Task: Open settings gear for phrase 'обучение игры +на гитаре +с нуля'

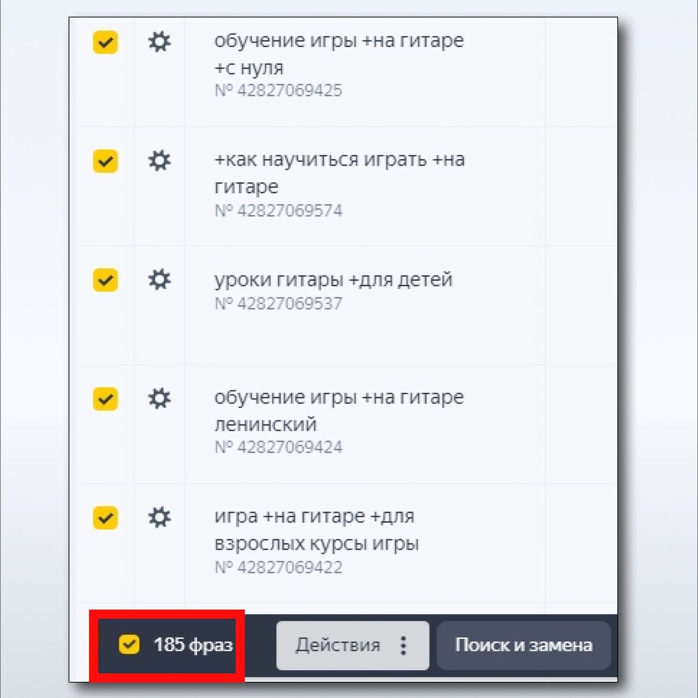Action: coord(160,42)
